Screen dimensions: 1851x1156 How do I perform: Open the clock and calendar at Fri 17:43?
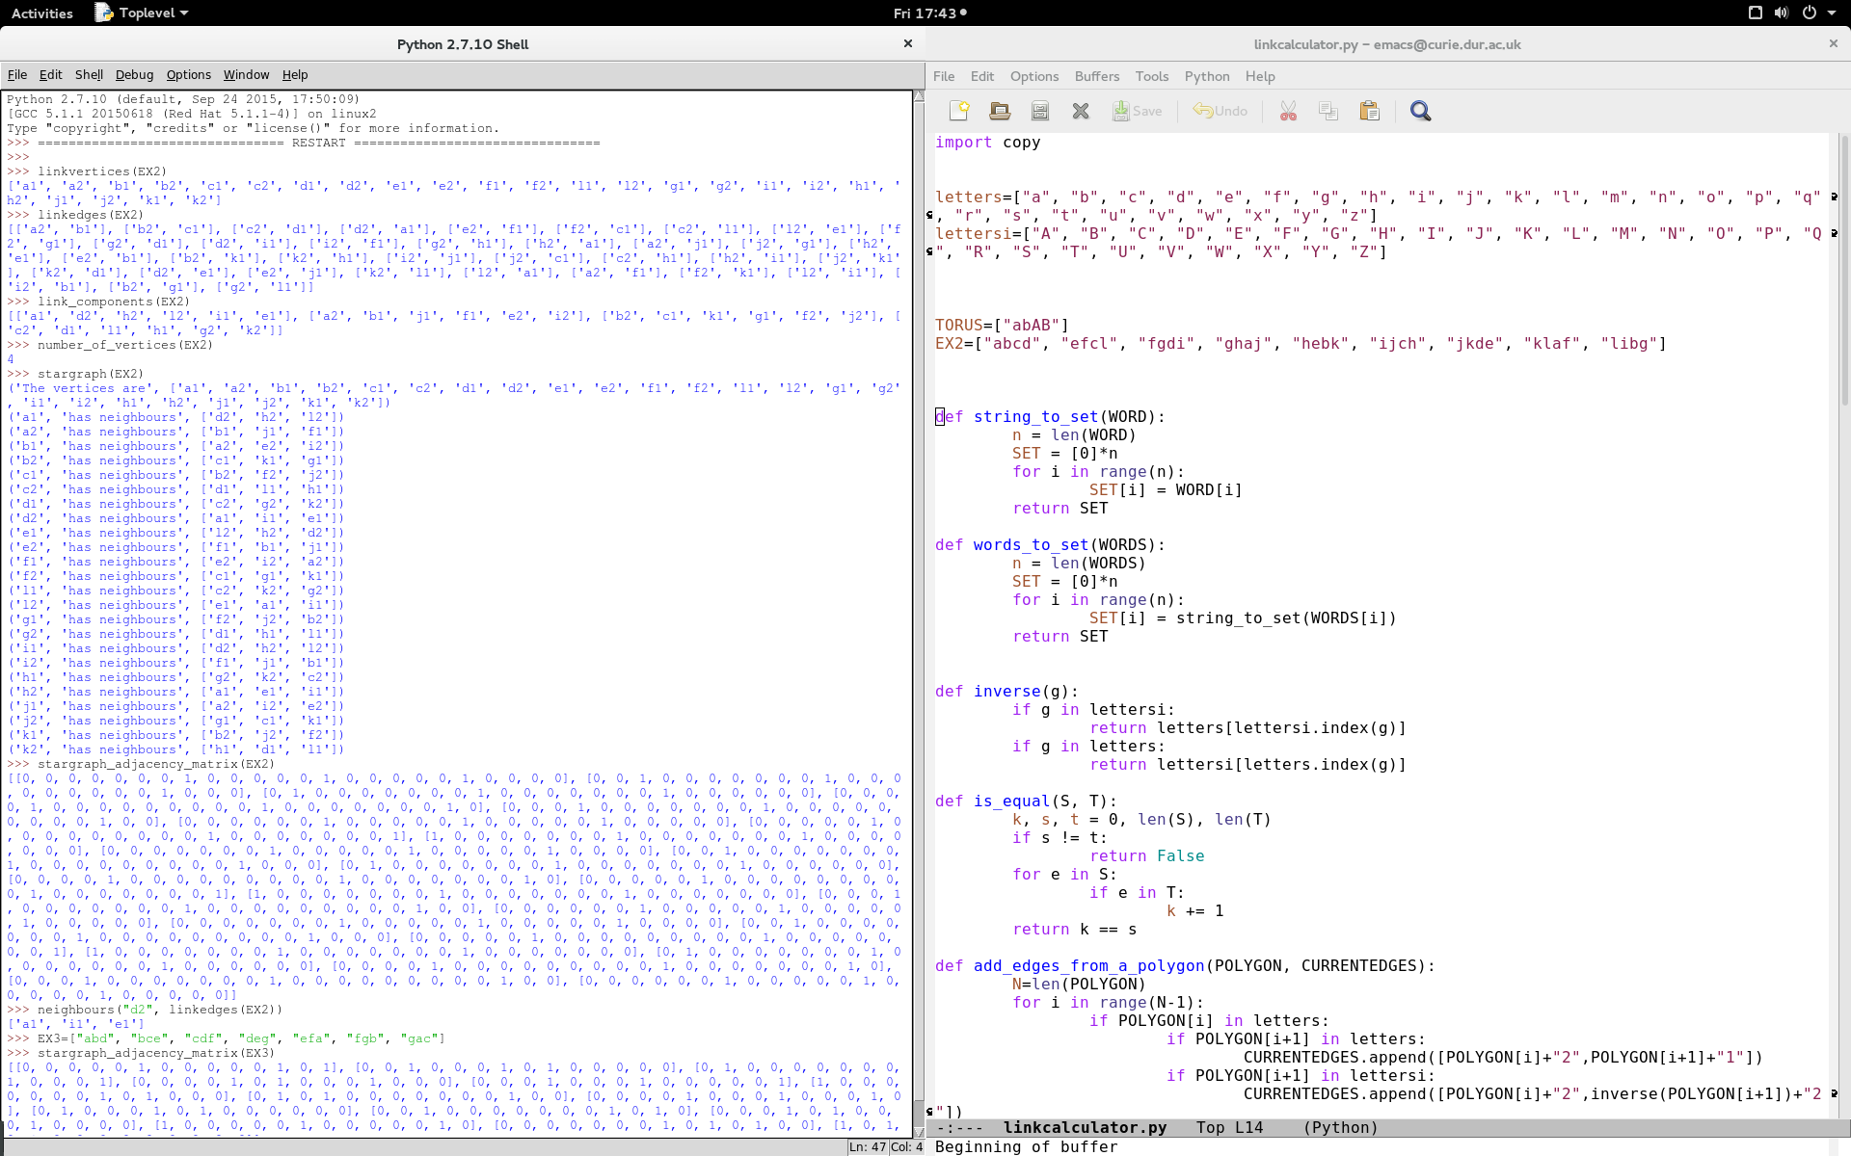pyautogui.click(x=929, y=13)
